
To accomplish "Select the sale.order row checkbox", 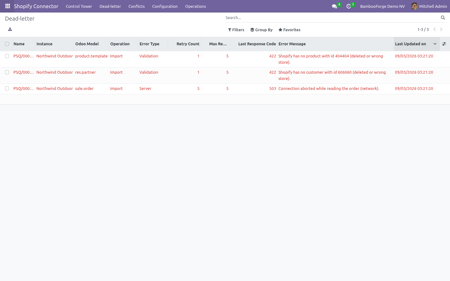I will (x=7, y=89).
